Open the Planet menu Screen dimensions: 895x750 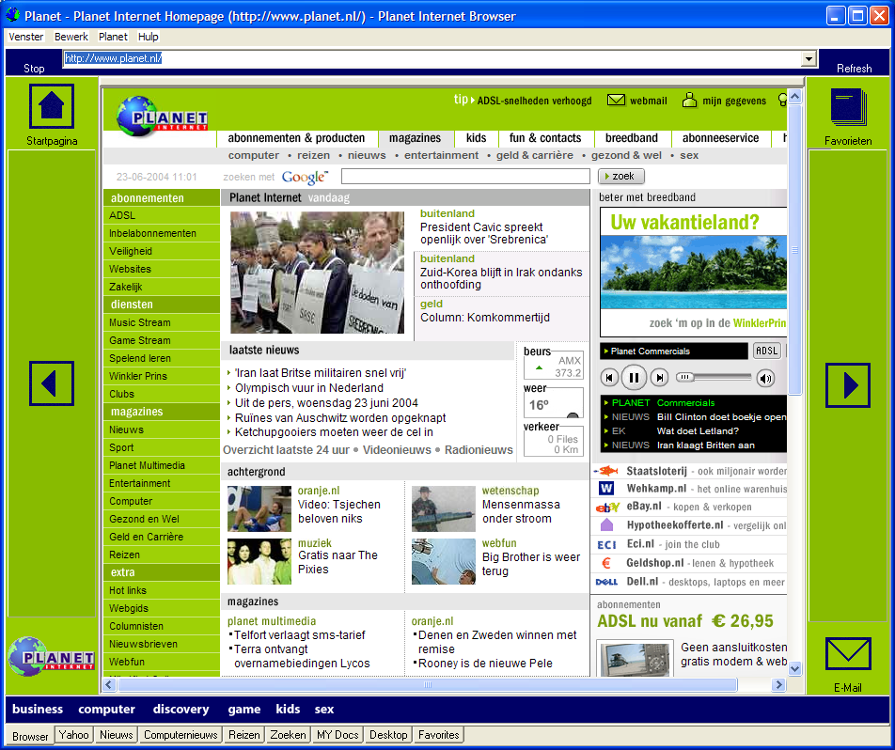point(113,37)
